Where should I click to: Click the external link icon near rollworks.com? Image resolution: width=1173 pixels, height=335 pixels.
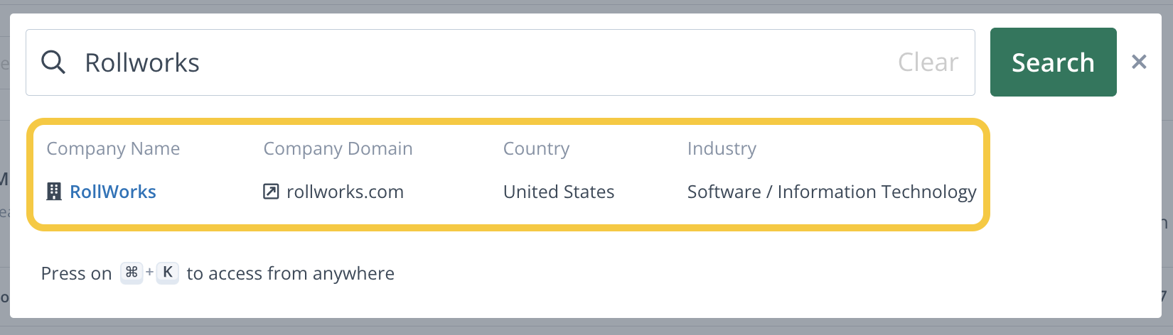tap(271, 192)
